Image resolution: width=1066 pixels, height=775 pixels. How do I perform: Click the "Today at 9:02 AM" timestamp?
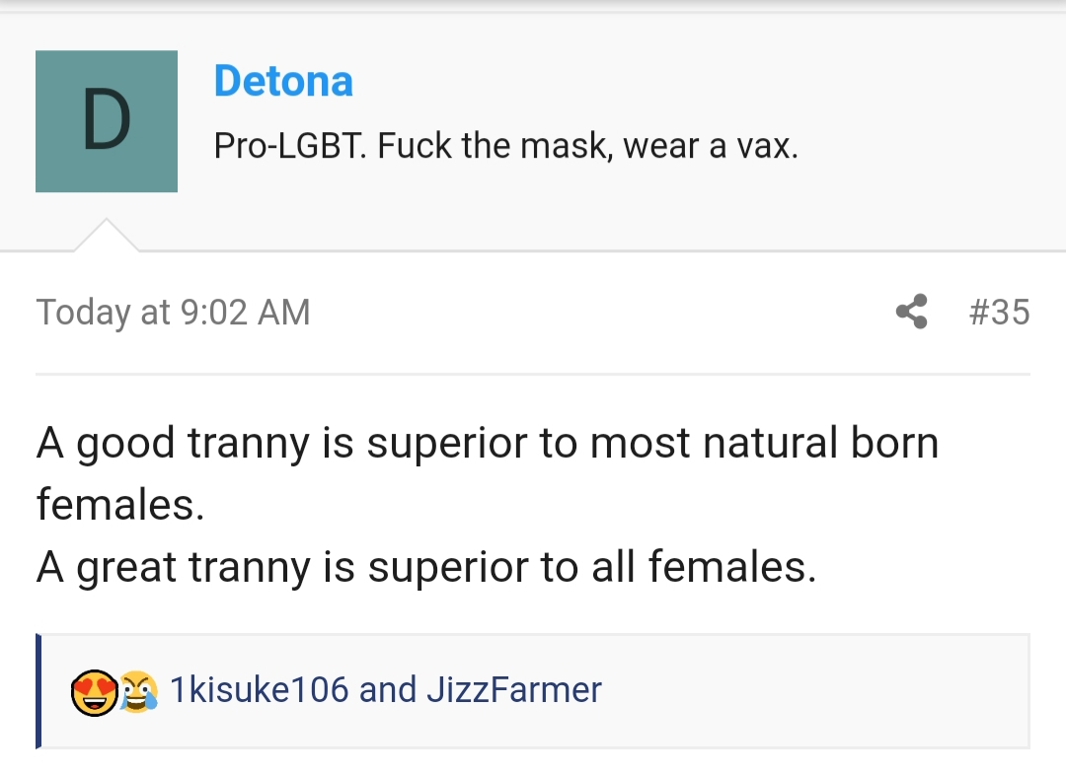click(174, 313)
